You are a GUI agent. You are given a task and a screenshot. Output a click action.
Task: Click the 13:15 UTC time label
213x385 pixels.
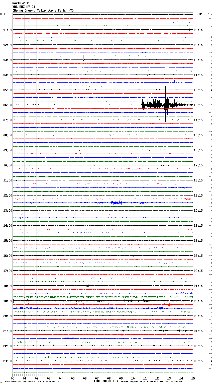(x=198, y=105)
